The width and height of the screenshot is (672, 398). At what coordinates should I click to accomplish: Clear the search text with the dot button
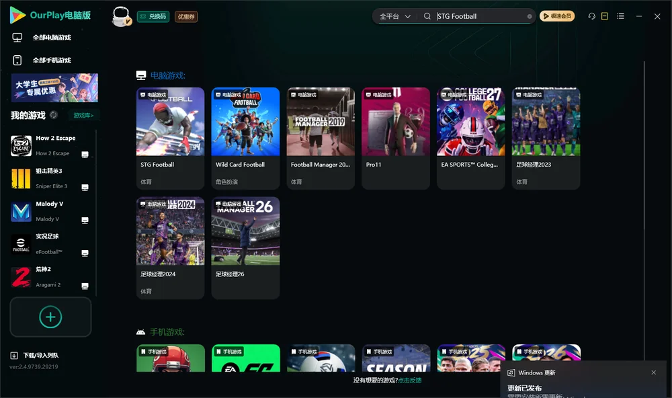tap(530, 16)
